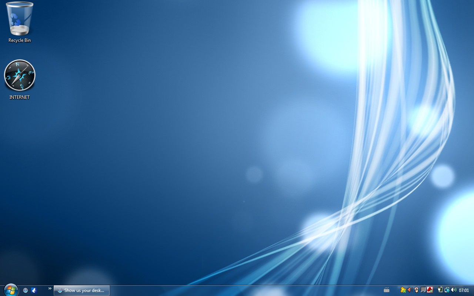Image resolution: width=474 pixels, height=296 pixels.
Task: Open the tablet input keyboard icon in taskbar
Action: tap(387, 290)
